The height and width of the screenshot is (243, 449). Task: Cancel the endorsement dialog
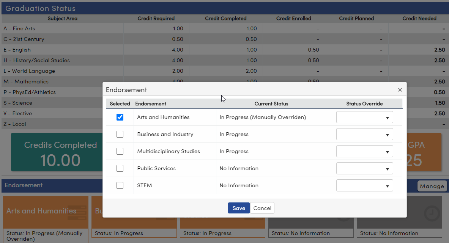tap(262, 208)
